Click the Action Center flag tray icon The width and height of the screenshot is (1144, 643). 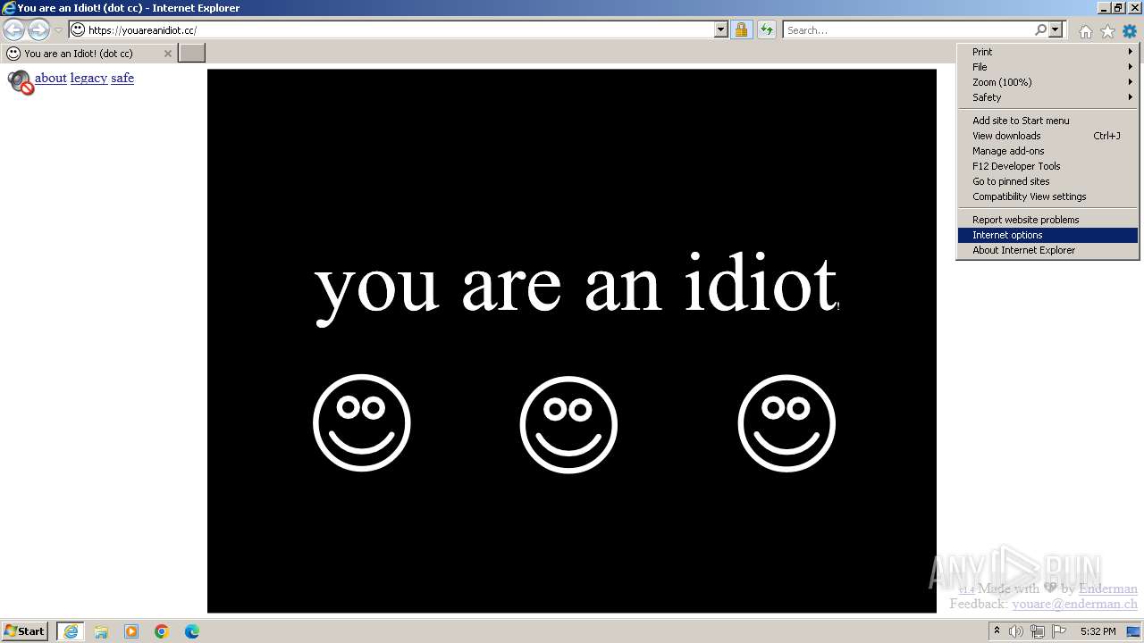pyautogui.click(x=1059, y=631)
